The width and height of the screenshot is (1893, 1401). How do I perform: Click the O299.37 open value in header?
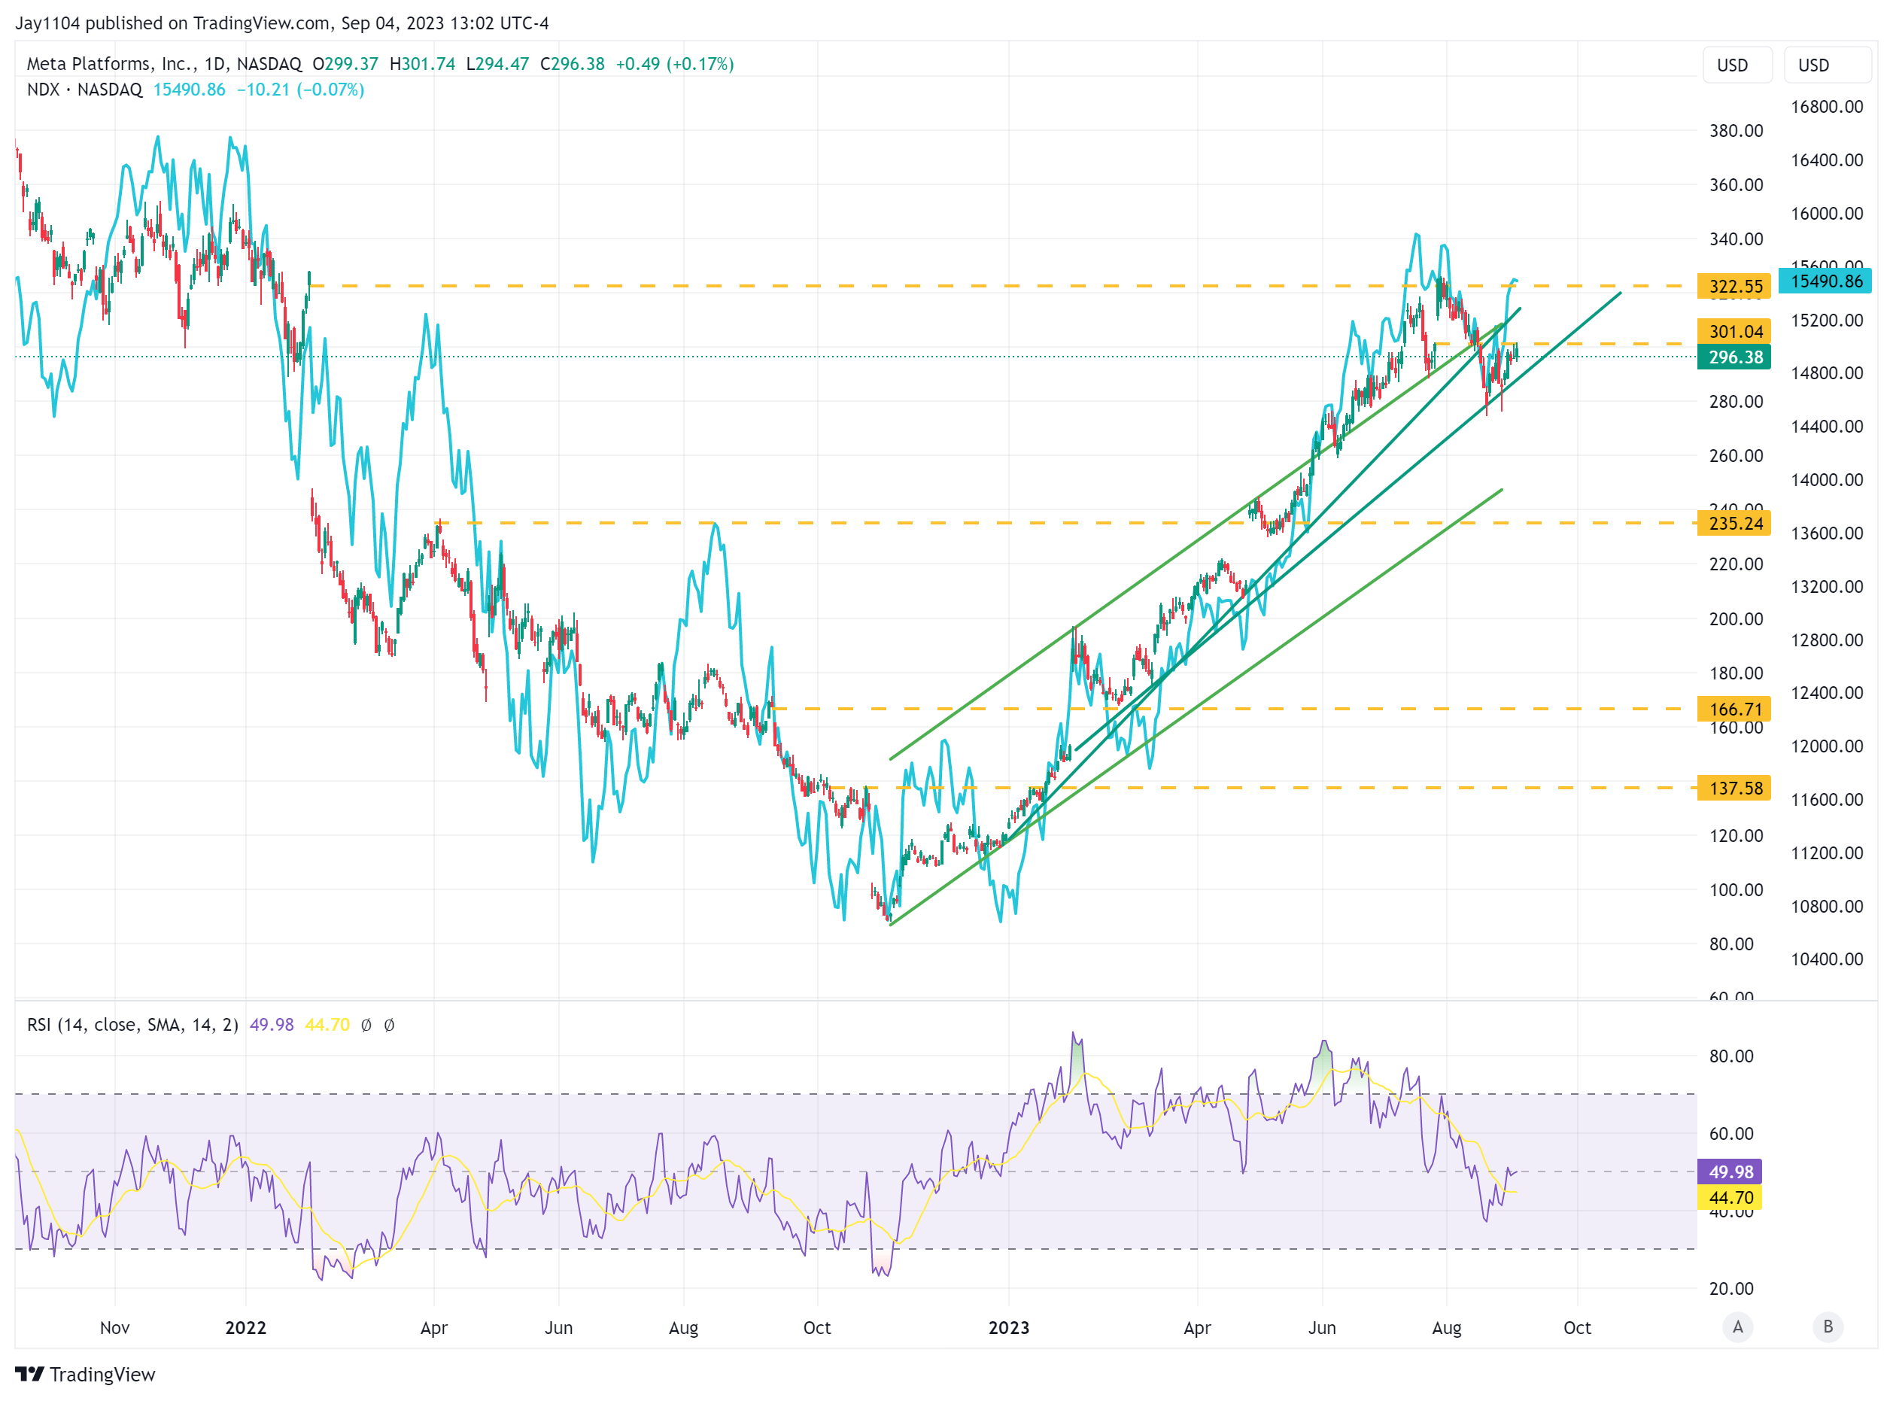(x=345, y=65)
